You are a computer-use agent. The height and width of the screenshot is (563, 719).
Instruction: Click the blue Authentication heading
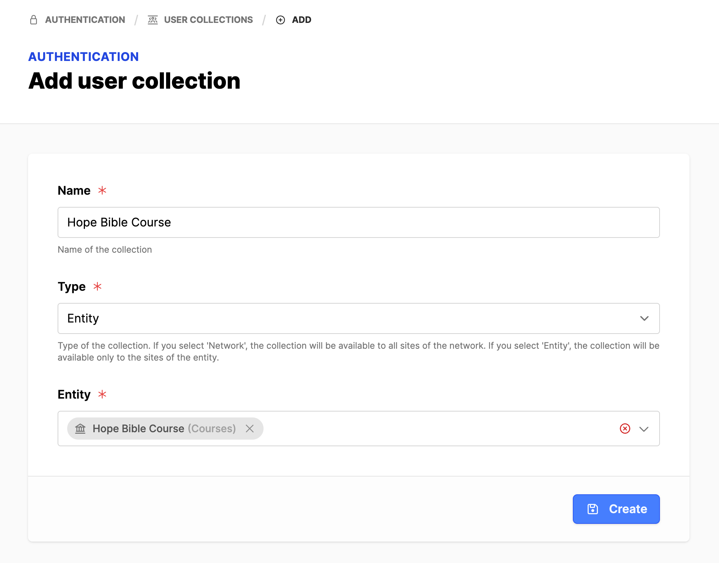[83, 57]
